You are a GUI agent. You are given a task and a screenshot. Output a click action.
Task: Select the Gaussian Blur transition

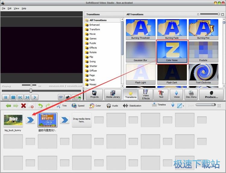140,52
